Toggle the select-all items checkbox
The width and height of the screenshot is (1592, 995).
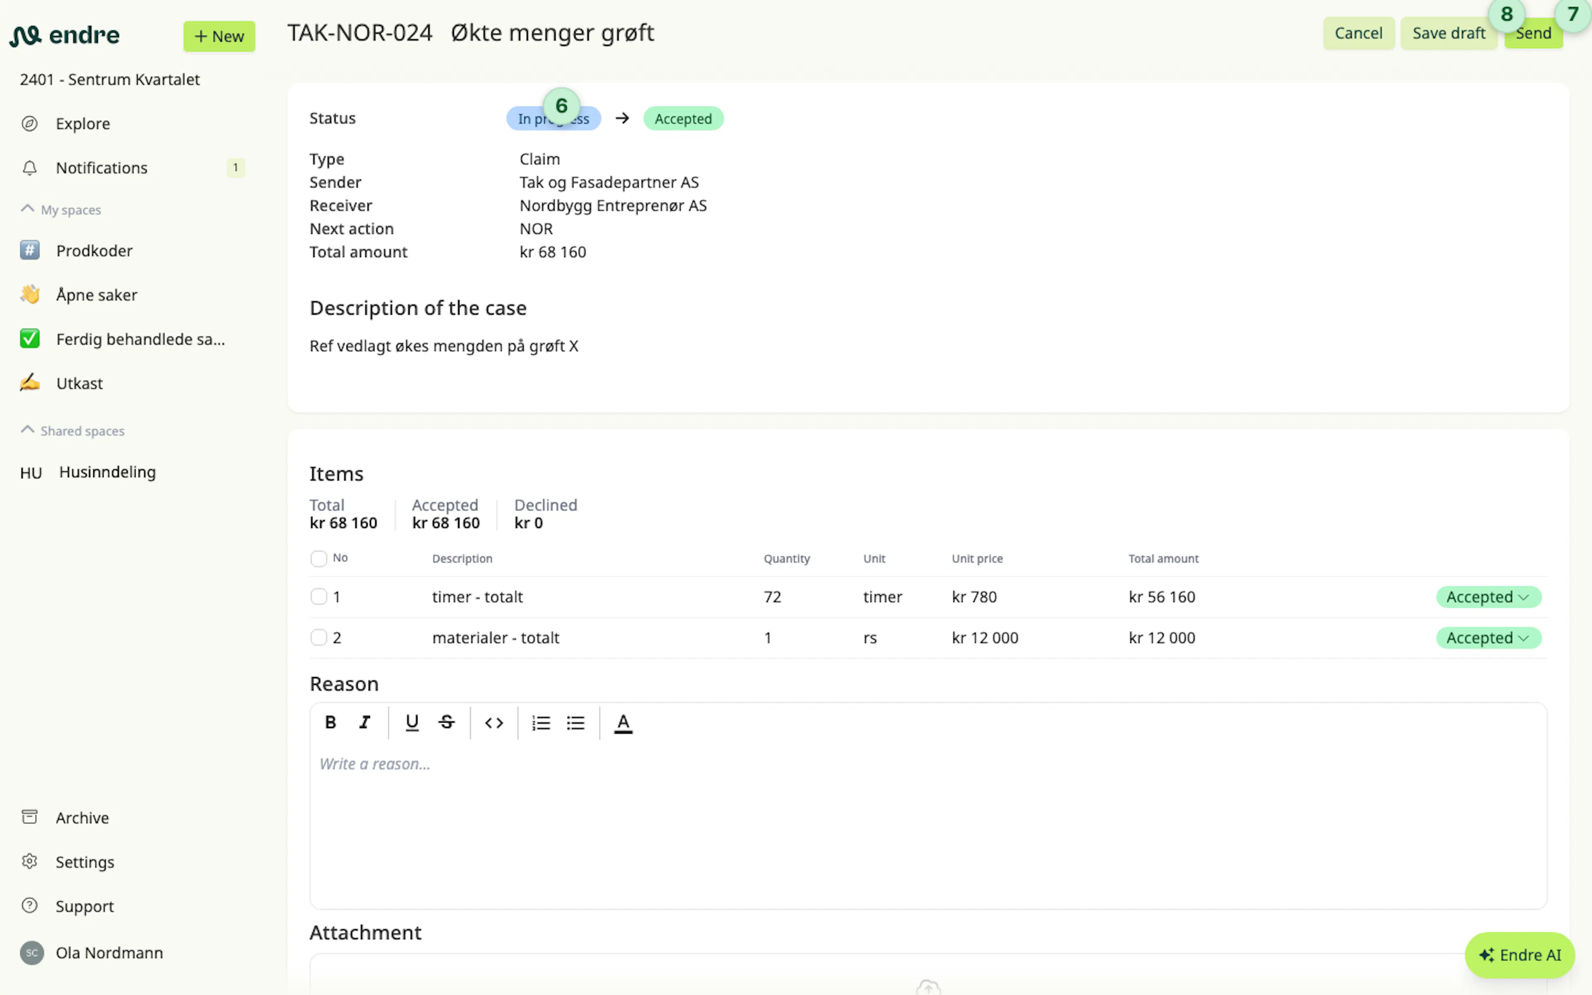tap(318, 559)
